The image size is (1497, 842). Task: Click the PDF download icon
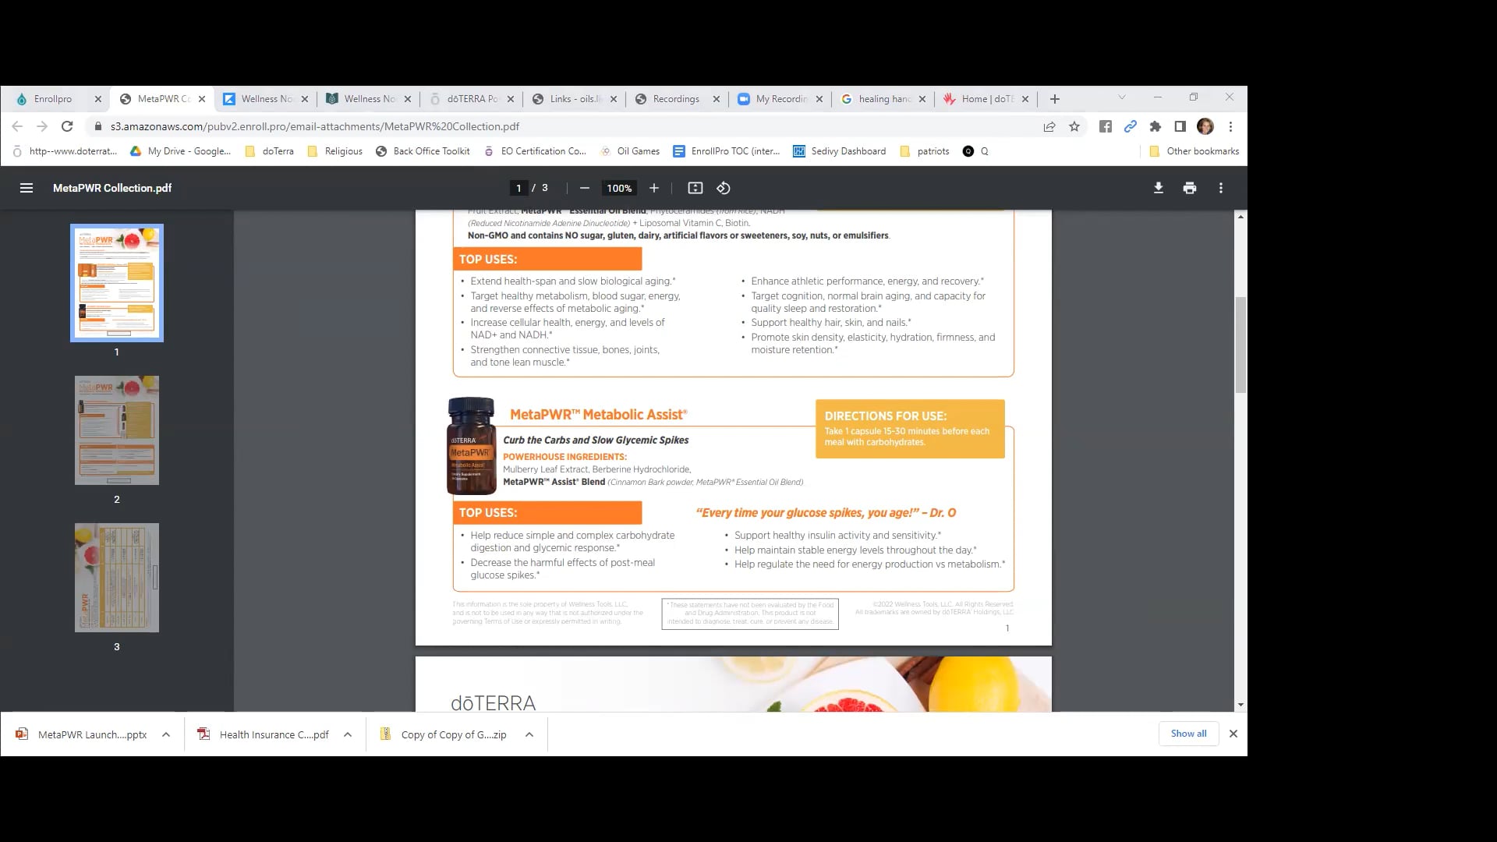click(x=1159, y=188)
